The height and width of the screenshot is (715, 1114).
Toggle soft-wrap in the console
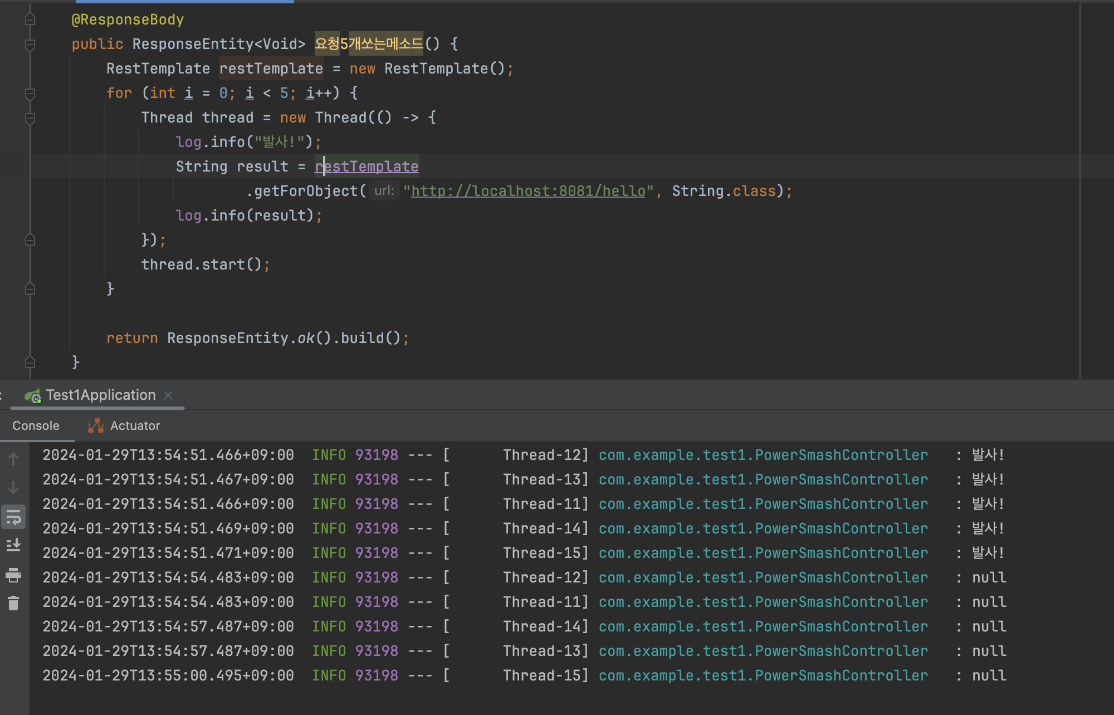pos(13,517)
